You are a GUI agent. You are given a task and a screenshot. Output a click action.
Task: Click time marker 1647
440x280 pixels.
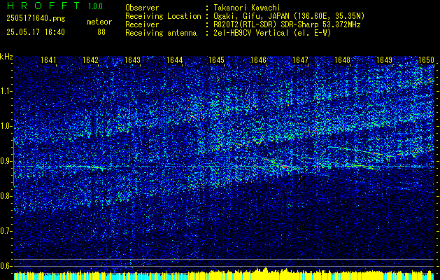pos(300,60)
